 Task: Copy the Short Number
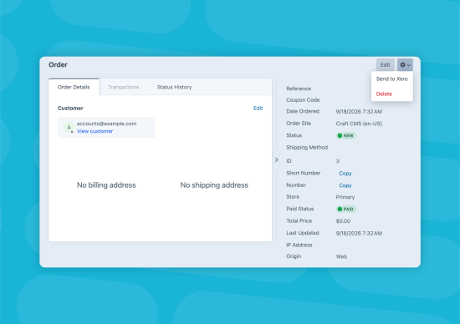tap(345, 173)
